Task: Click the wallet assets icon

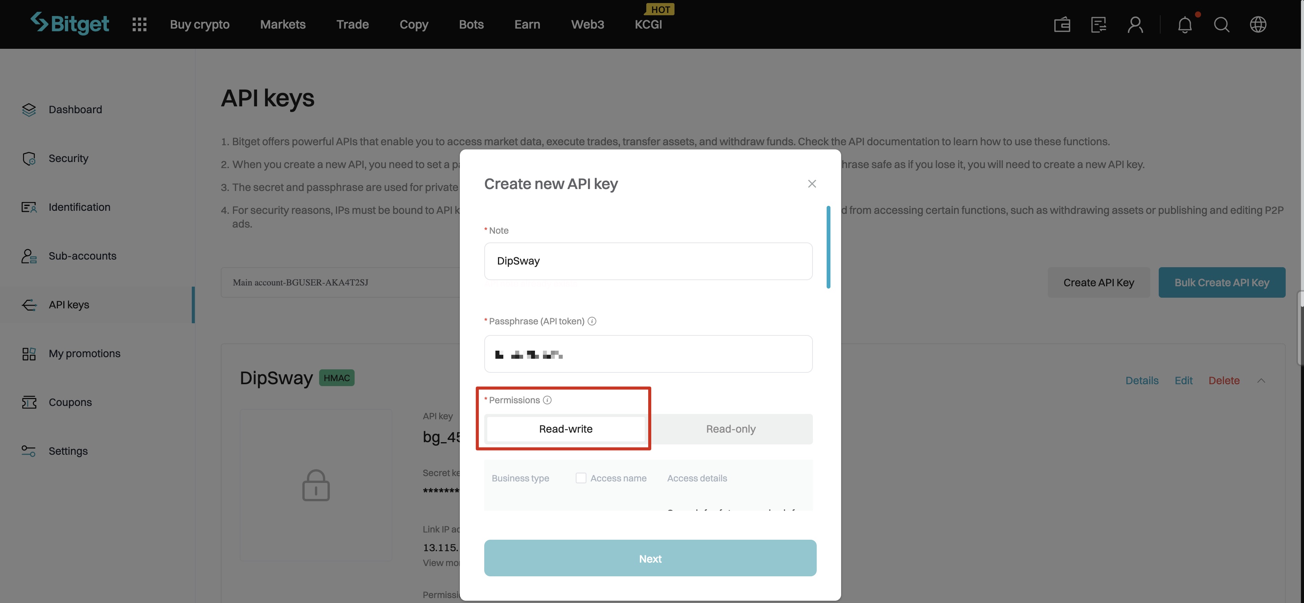Action: point(1062,24)
